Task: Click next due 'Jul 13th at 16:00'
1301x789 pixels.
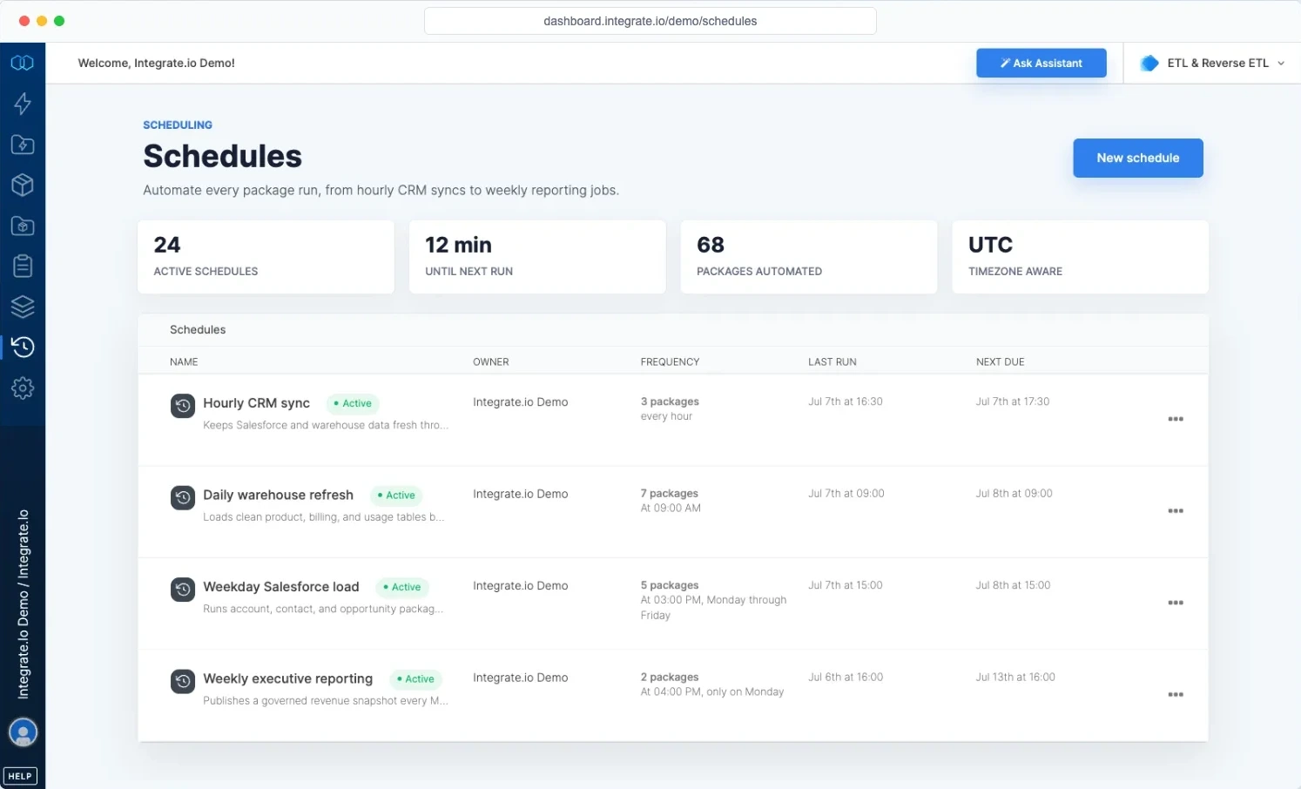Action: pyautogui.click(x=1015, y=678)
